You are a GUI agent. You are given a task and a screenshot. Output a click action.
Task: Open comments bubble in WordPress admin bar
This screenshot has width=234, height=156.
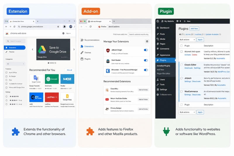(177, 21)
